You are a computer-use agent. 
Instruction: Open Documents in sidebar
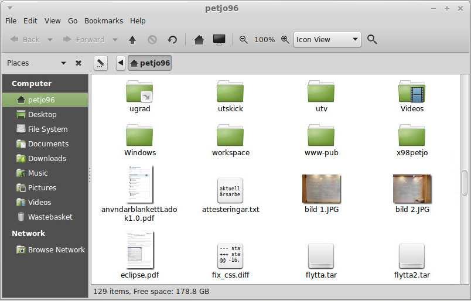45,144
